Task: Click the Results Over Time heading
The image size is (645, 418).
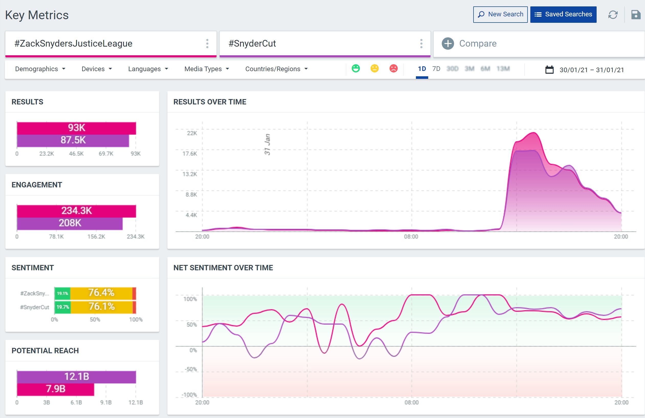Action: coord(210,102)
